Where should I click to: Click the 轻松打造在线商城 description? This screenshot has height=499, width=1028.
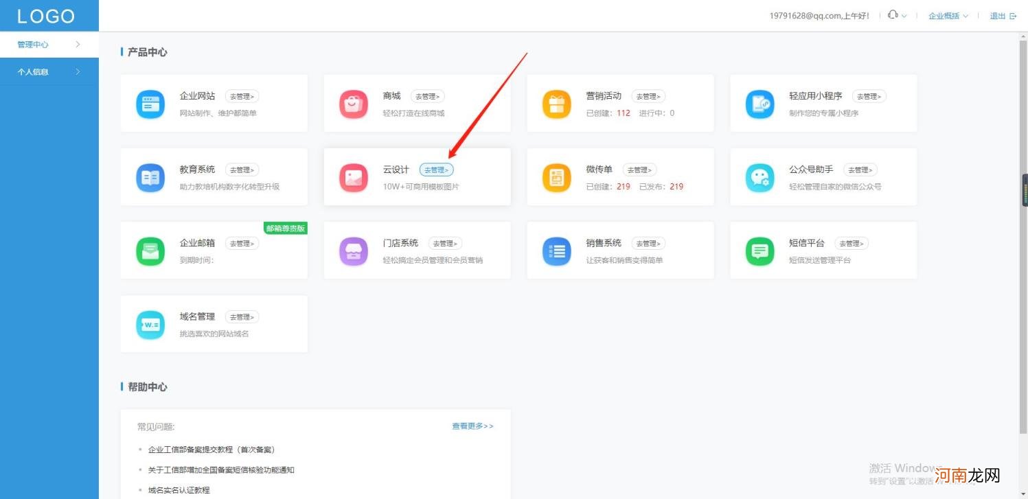coord(413,113)
